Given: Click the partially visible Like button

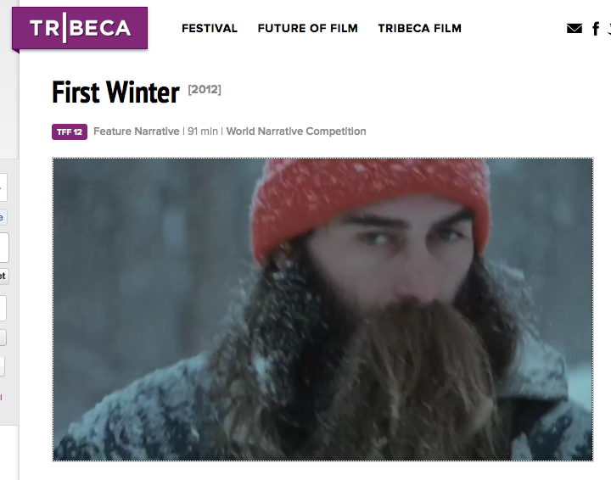Looking at the screenshot, I should tap(3, 217).
